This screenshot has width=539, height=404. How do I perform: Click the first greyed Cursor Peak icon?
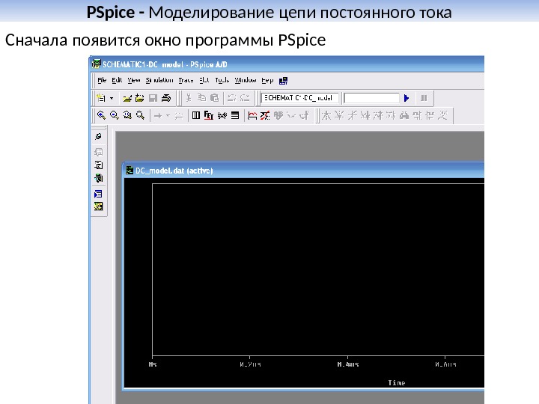coord(326,115)
